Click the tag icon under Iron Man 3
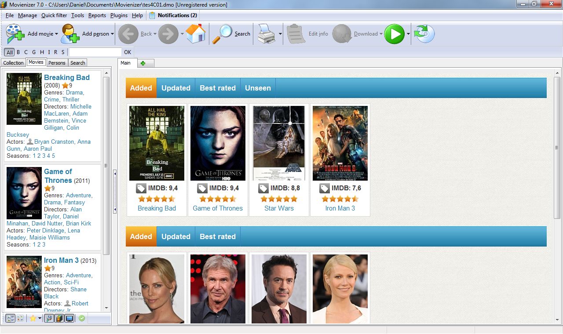 pyautogui.click(x=324, y=188)
